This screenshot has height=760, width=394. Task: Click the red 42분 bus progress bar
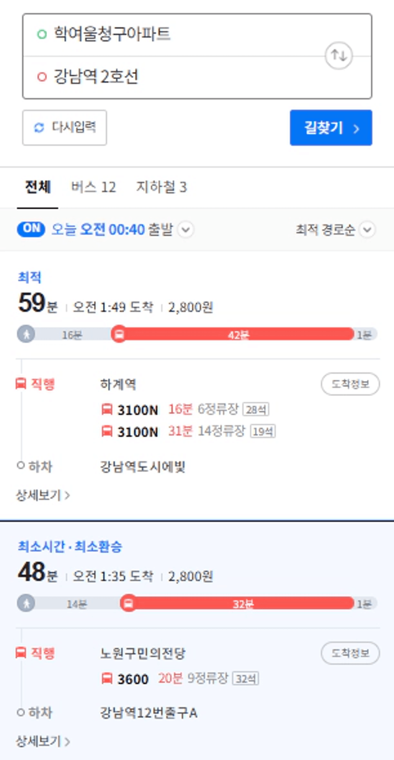pos(237,334)
